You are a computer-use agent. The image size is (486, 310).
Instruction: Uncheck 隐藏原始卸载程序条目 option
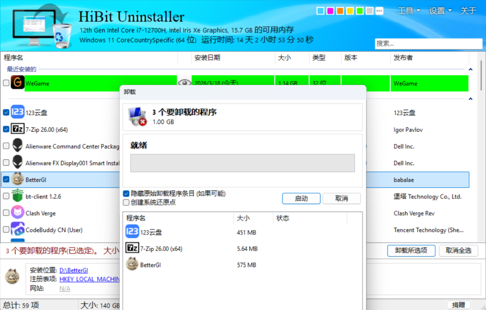coord(126,194)
